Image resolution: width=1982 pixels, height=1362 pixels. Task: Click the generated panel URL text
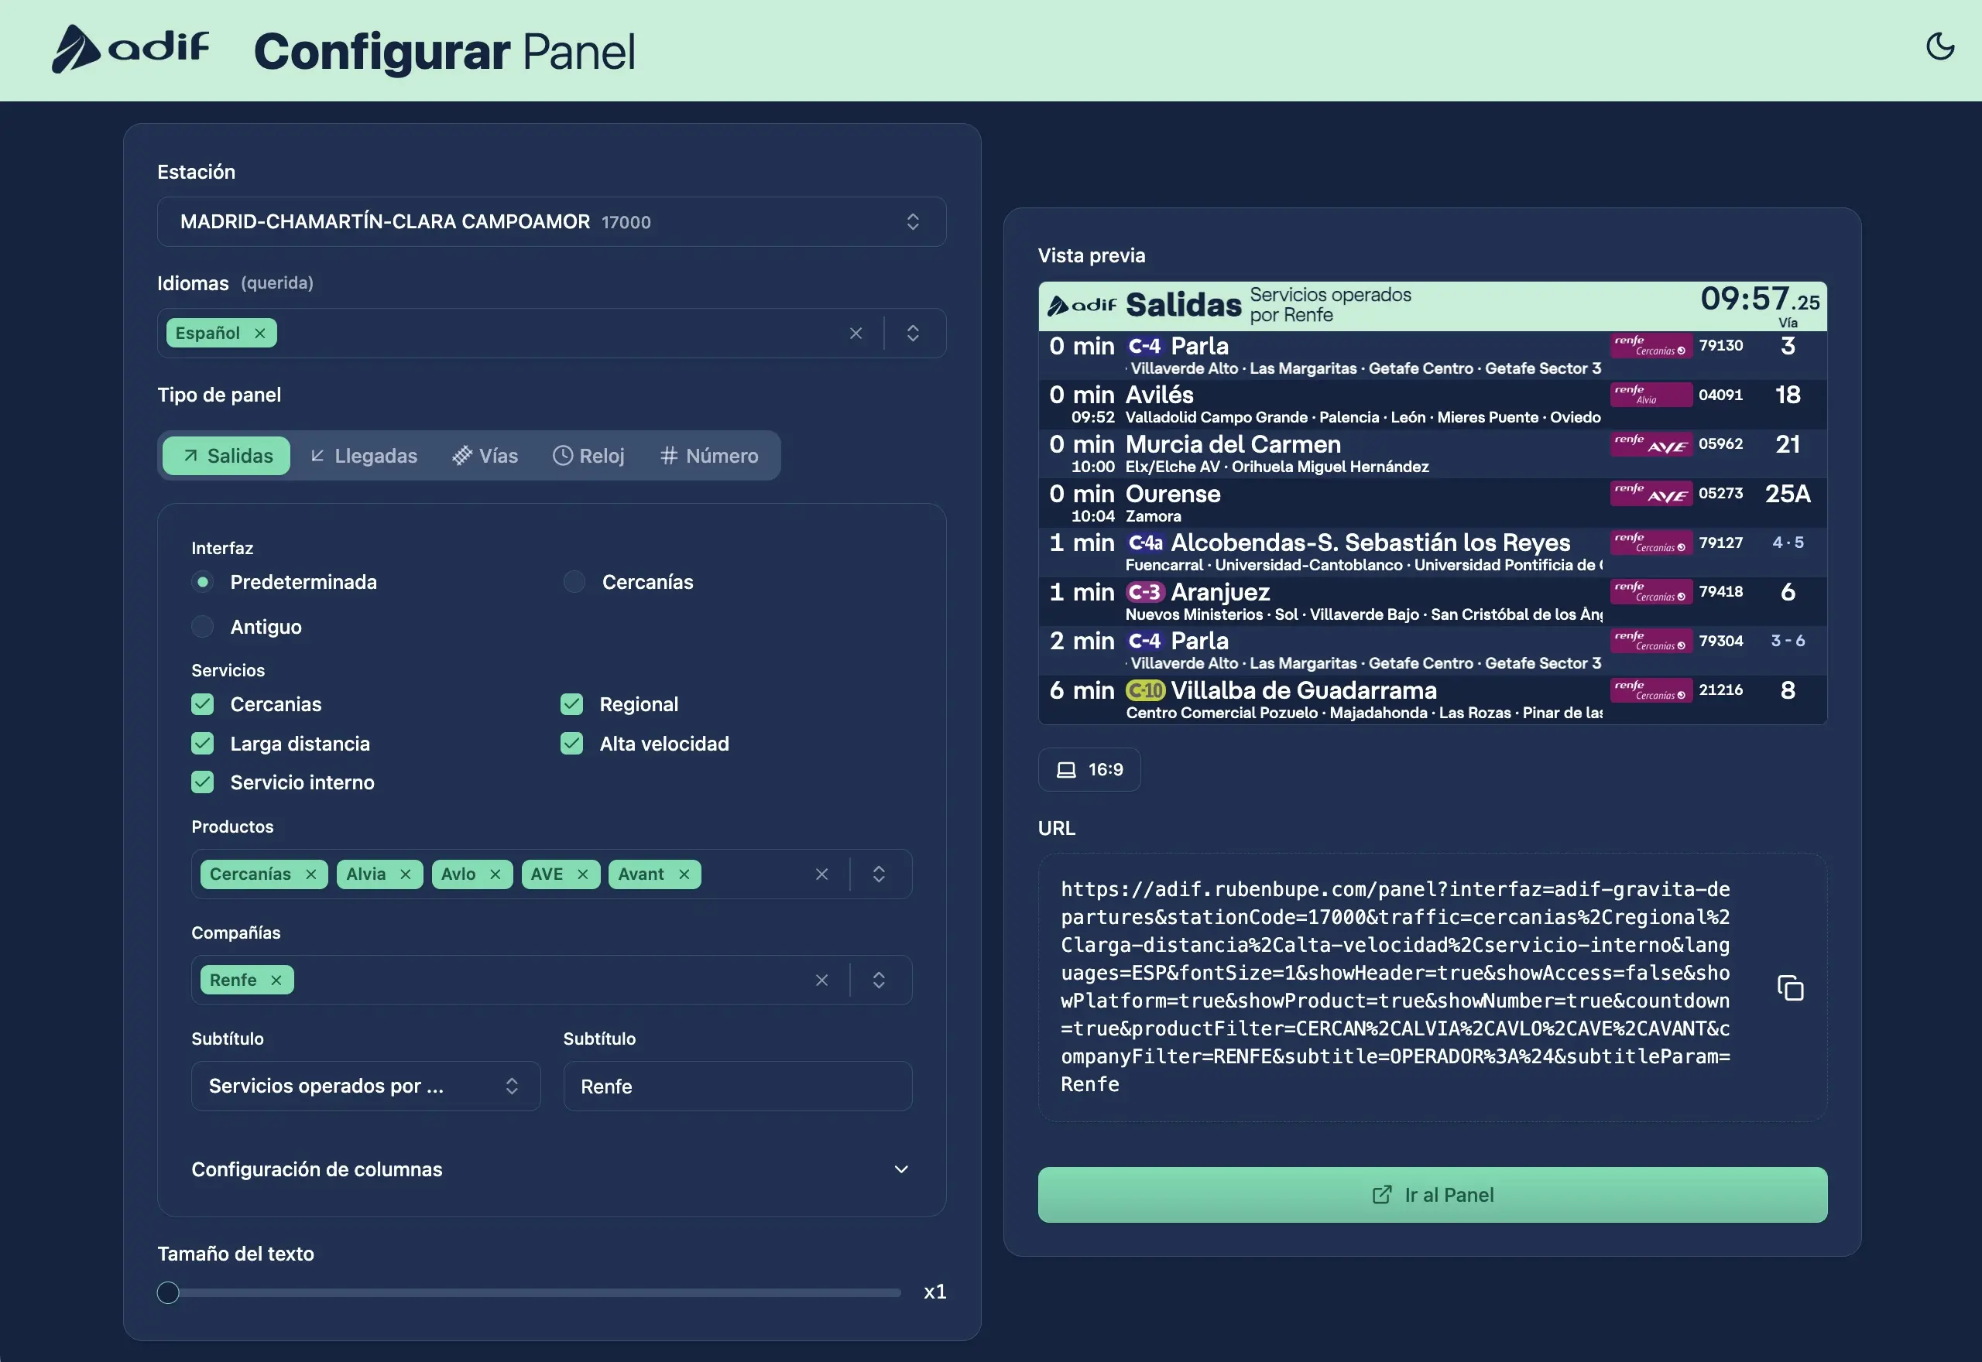tap(1397, 987)
